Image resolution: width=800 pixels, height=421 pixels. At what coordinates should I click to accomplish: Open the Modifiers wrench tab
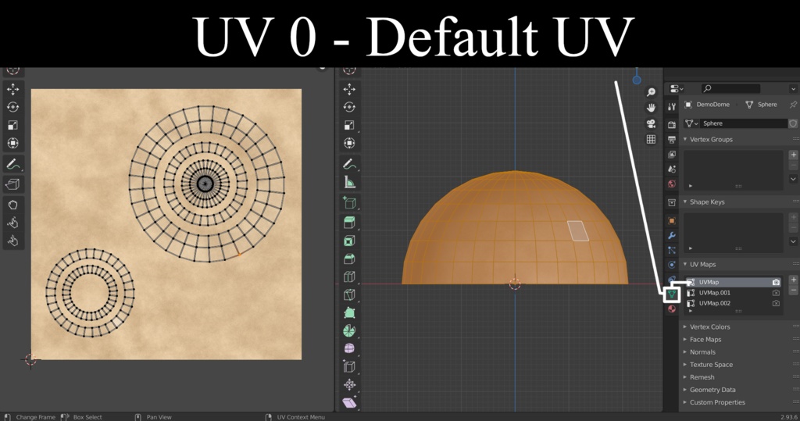671,235
